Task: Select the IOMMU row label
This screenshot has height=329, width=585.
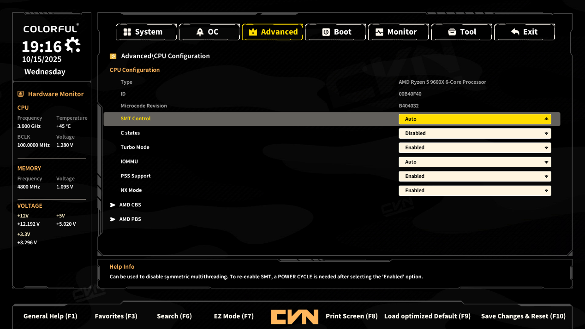Action: point(129,162)
